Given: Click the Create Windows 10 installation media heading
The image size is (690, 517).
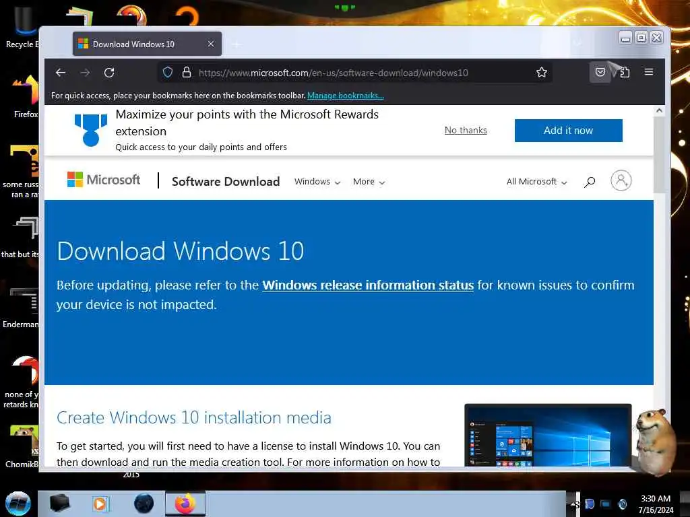Looking at the screenshot, I should click(x=193, y=417).
